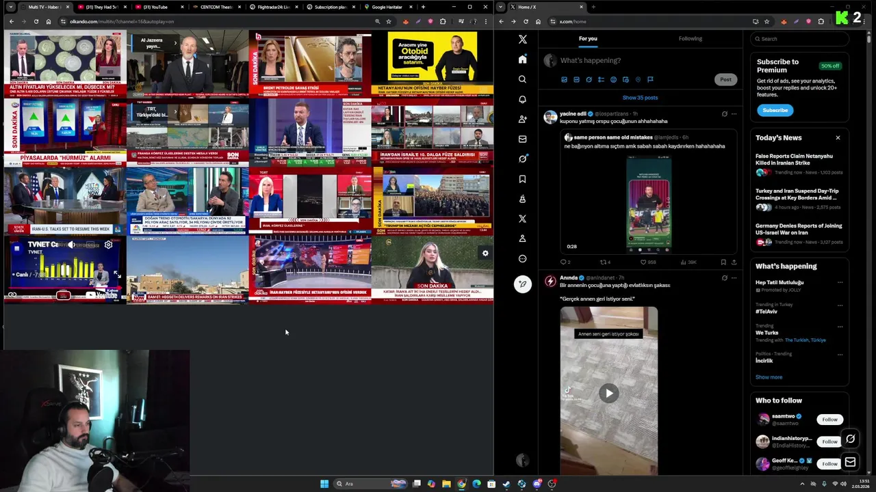The height and width of the screenshot is (492, 876).
Task: Switch to Following tab on X
Action: 691,38
